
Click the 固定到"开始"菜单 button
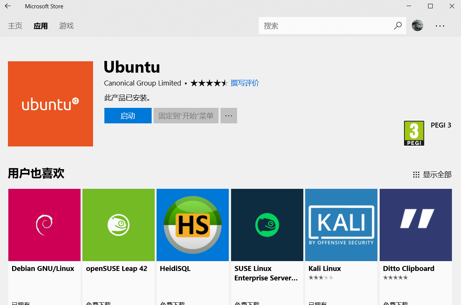[x=186, y=116]
